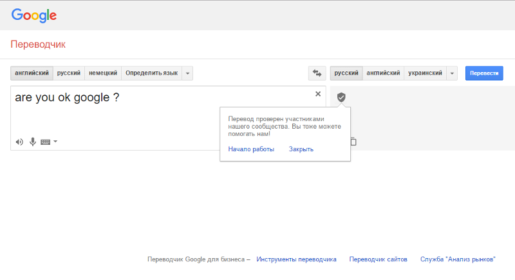Click the blue Перевести button
This screenshot has width=515, height=280.
(484, 73)
